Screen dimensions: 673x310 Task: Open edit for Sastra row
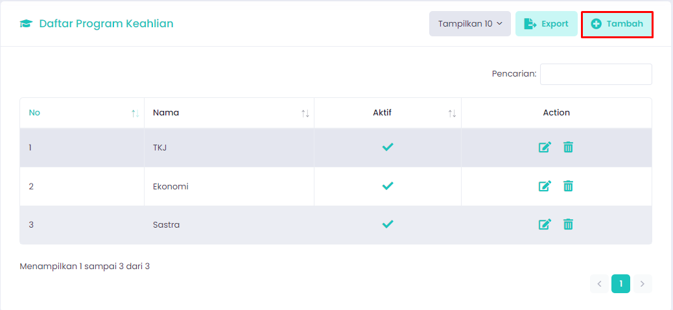tap(545, 224)
